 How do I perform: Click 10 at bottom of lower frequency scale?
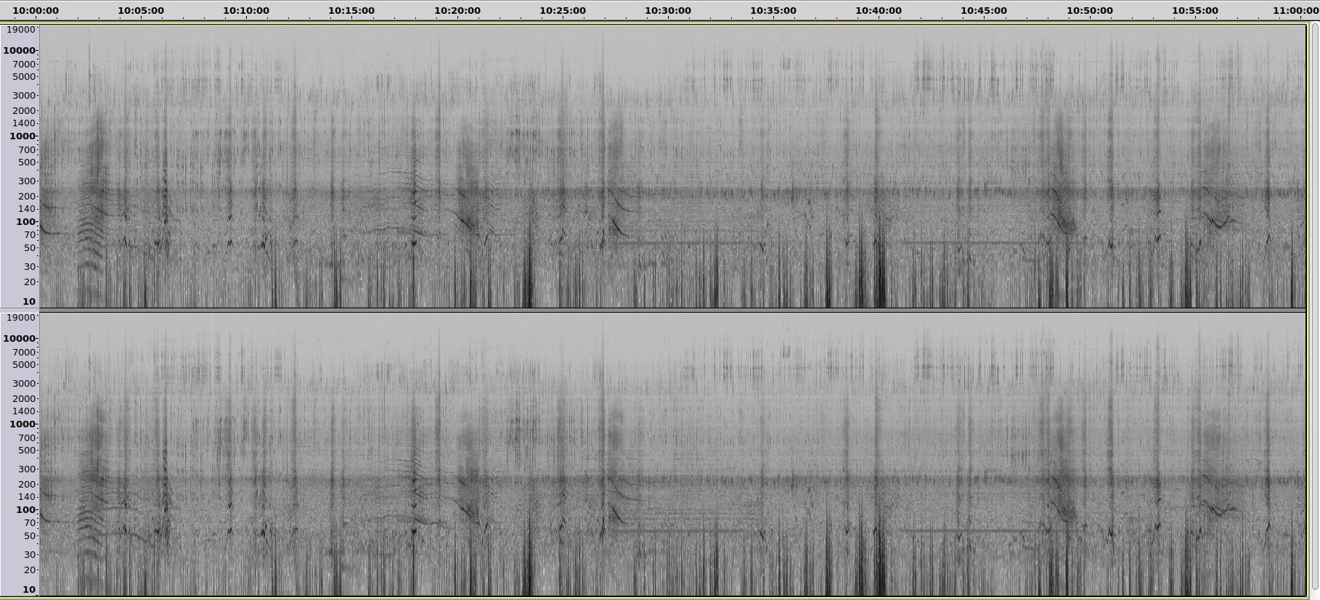pyautogui.click(x=29, y=589)
